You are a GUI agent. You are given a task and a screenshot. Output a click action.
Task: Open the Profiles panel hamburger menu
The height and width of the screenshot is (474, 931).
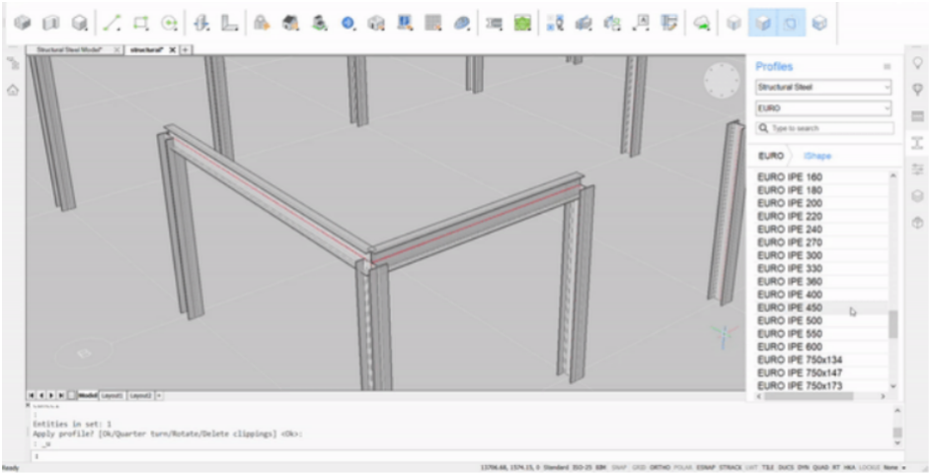pos(887,67)
